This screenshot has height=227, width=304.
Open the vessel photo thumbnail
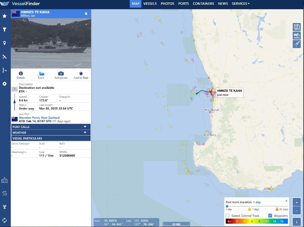(51, 43)
